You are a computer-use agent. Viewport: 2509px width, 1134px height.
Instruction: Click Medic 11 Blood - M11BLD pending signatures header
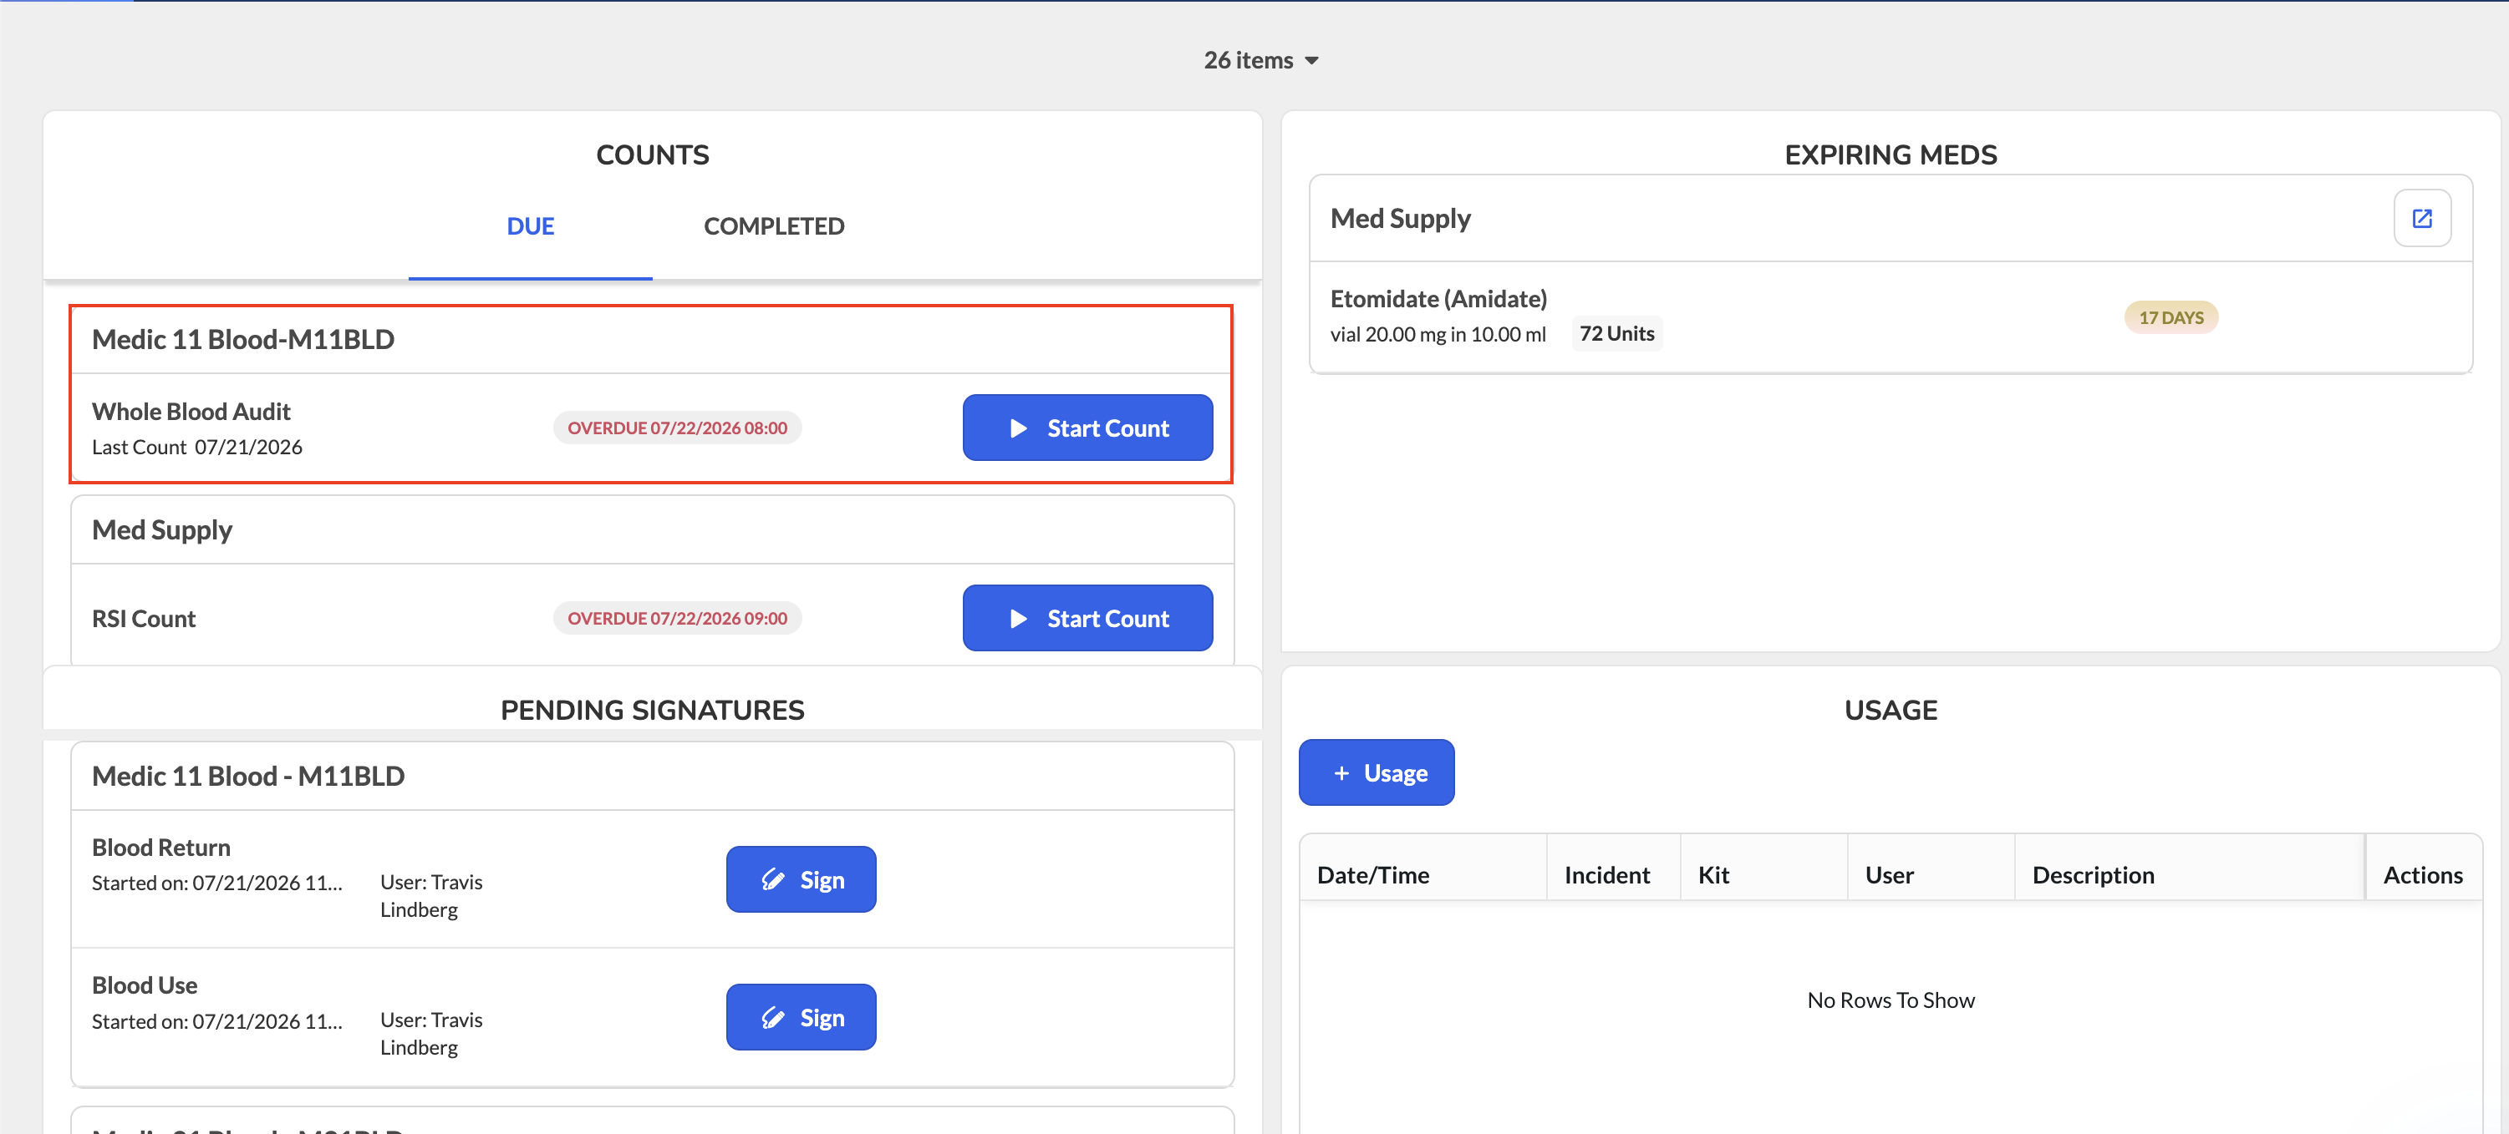(x=248, y=776)
